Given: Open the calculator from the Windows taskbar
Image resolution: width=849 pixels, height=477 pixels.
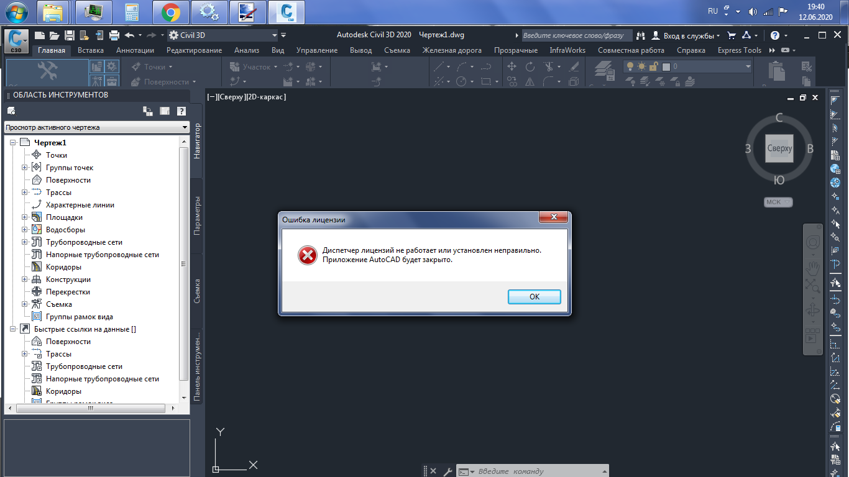Looking at the screenshot, I should click(132, 11).
